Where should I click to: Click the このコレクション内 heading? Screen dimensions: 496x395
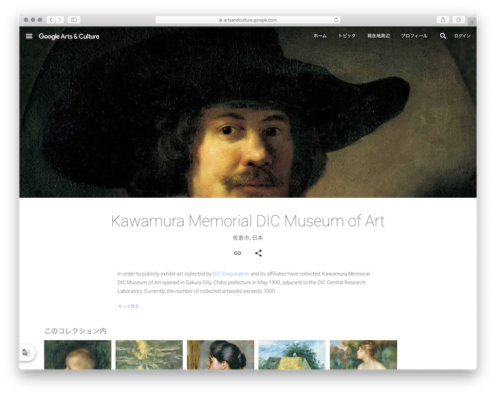75,331
